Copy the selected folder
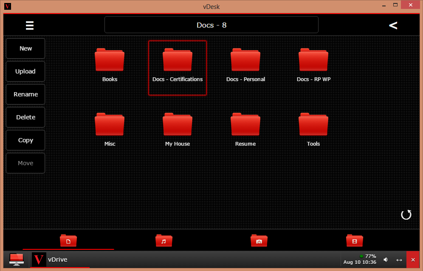 (25, 140)
